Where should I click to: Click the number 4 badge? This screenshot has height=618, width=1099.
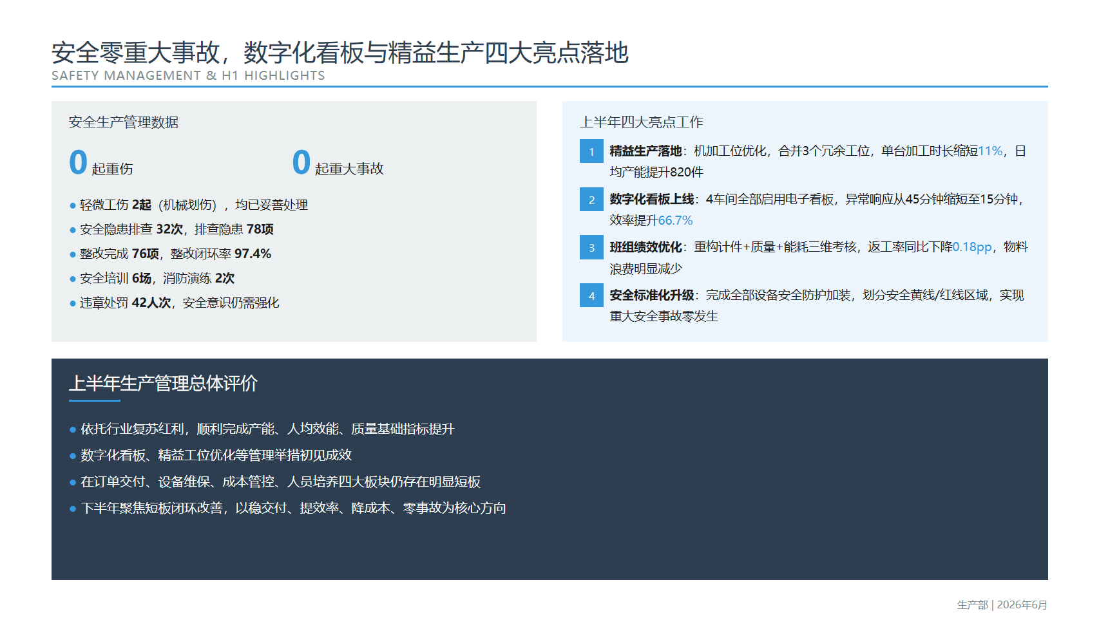point(591,295)
